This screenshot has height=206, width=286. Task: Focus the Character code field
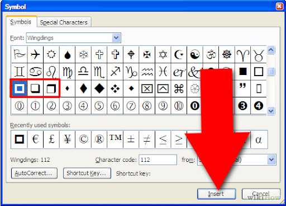tap(158, 160)
